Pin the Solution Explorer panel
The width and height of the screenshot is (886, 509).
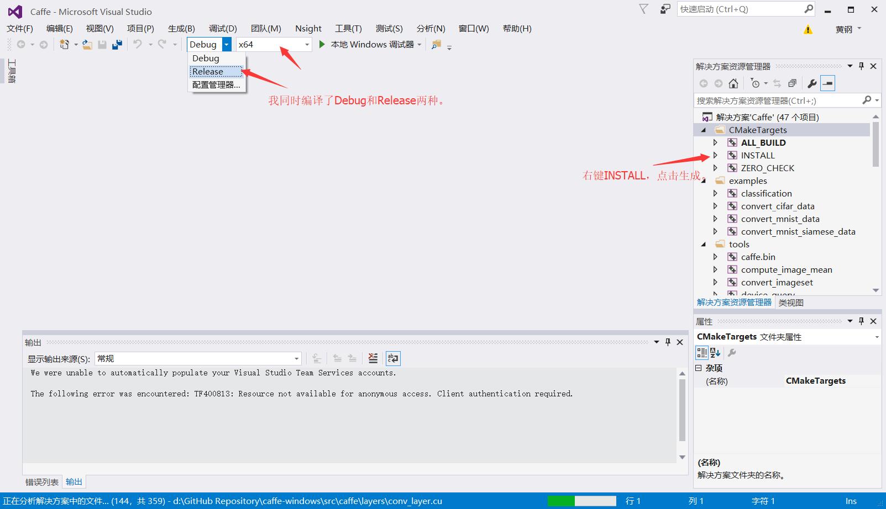click(x=861, y=66)
